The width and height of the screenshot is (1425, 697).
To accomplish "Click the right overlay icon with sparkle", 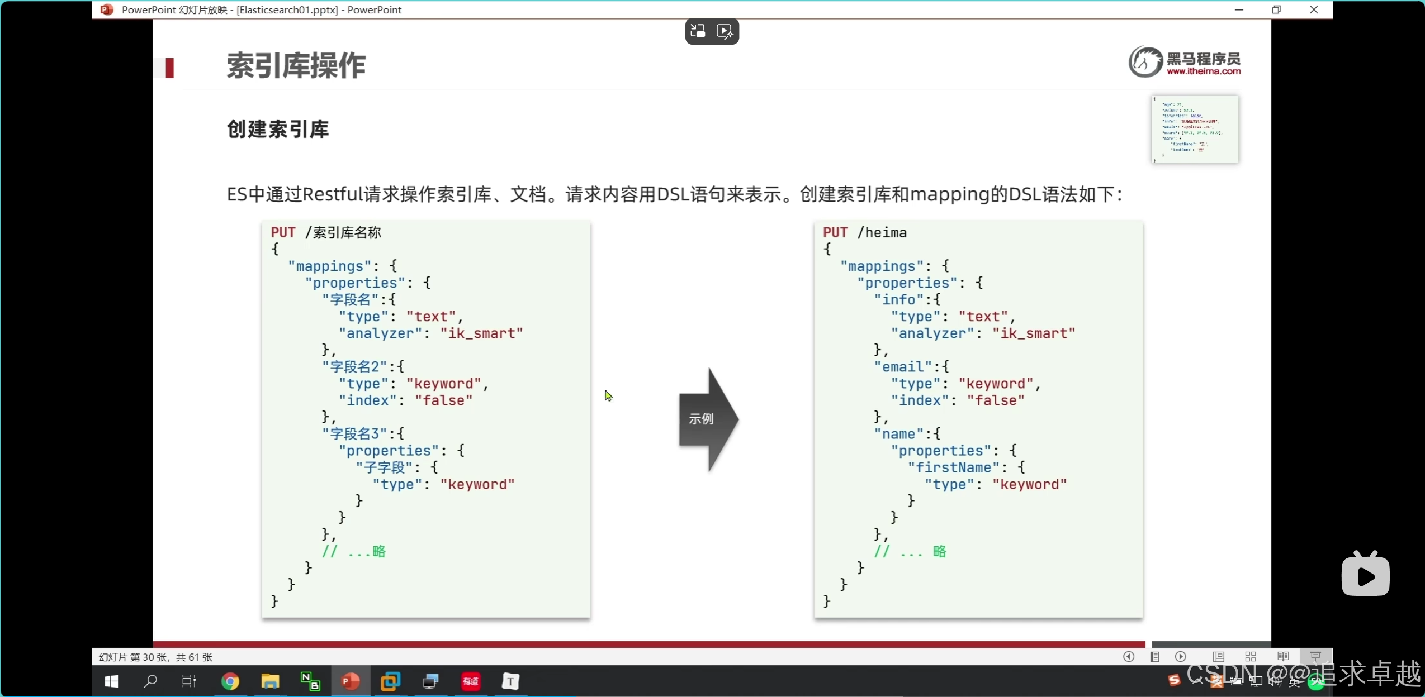I will 725,31.
